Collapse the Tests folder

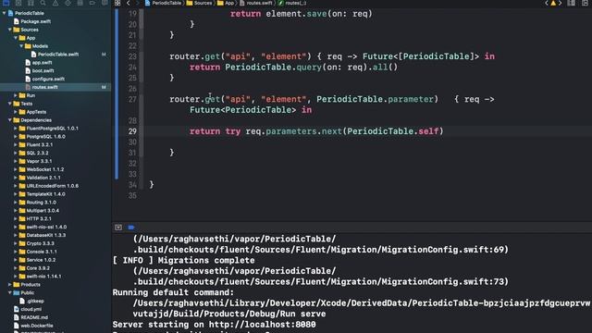click(10, 104)
